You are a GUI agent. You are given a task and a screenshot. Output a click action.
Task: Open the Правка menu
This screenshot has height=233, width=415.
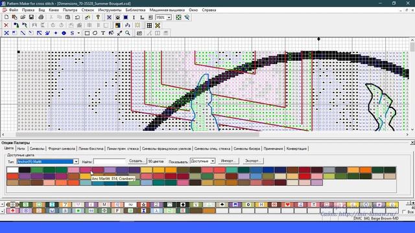tap(28, 10)
